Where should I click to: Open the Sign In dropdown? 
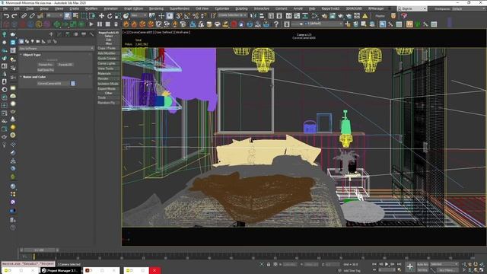(x=412, y=8)
